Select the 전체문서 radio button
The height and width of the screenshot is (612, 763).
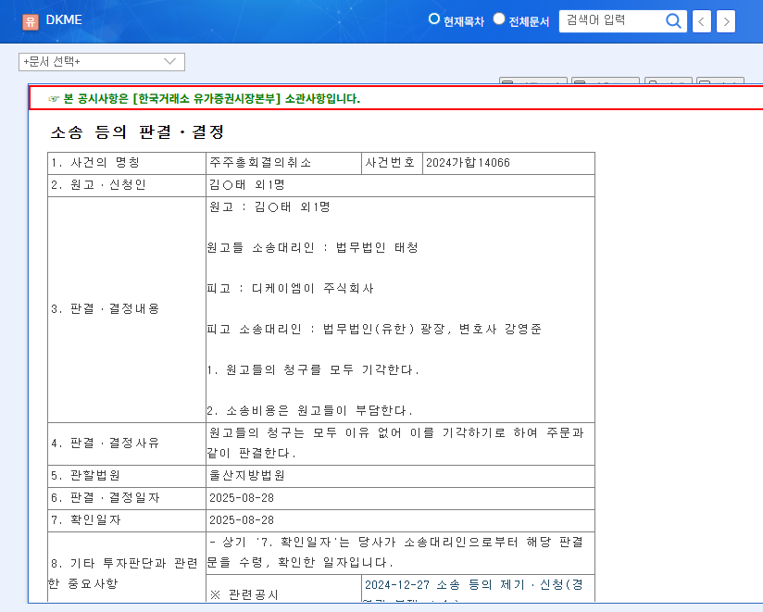point(499,19)
